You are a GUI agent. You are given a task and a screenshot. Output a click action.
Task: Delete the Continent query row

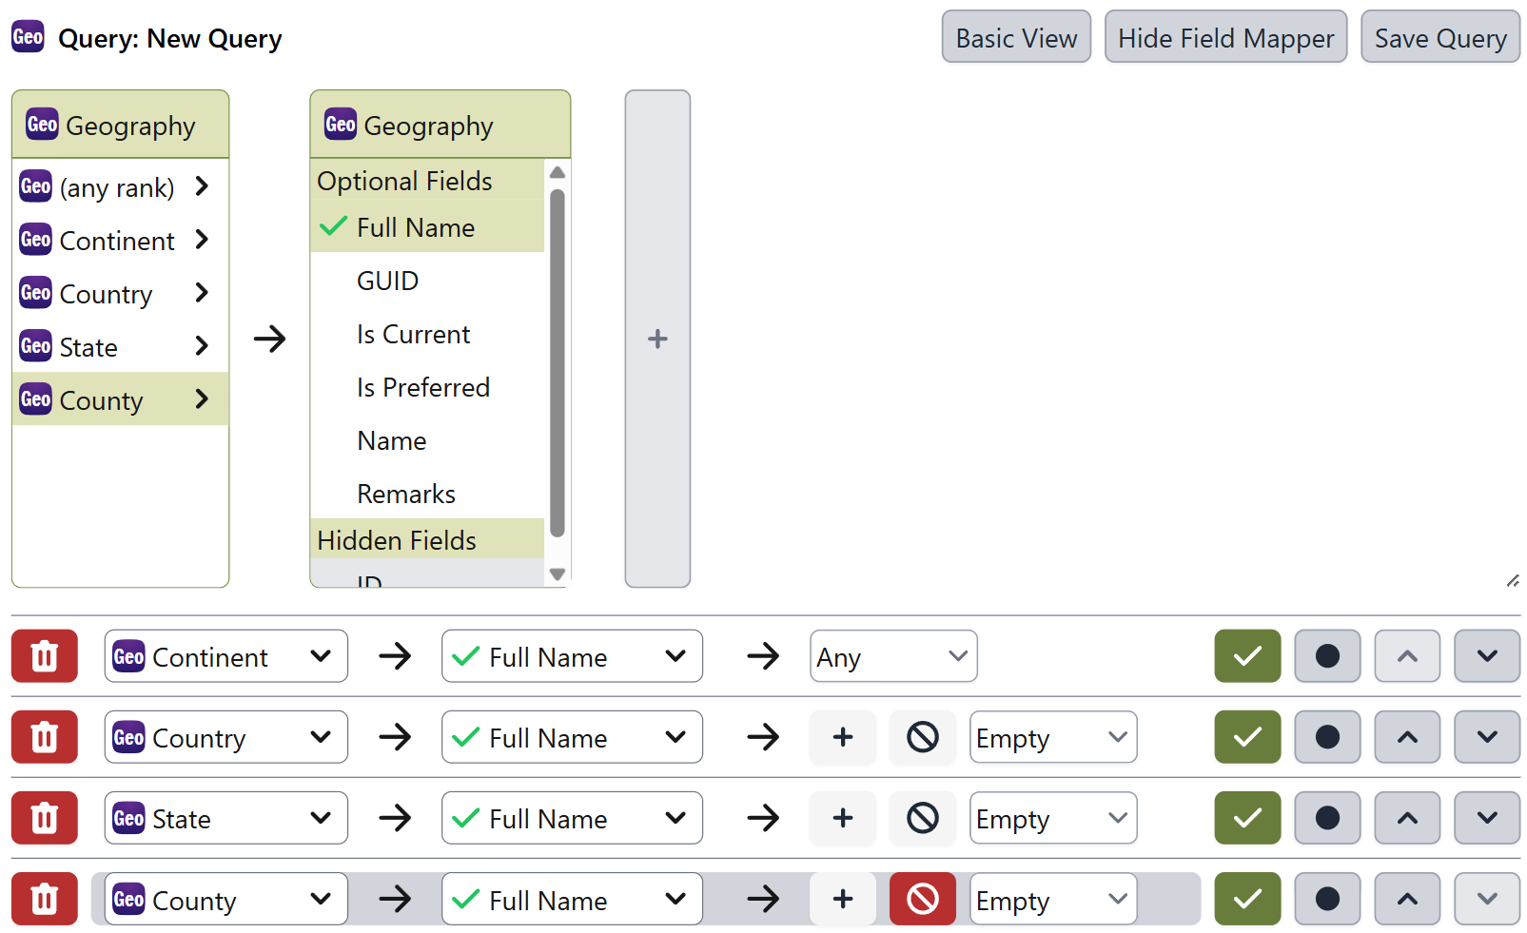pos(45,656)
